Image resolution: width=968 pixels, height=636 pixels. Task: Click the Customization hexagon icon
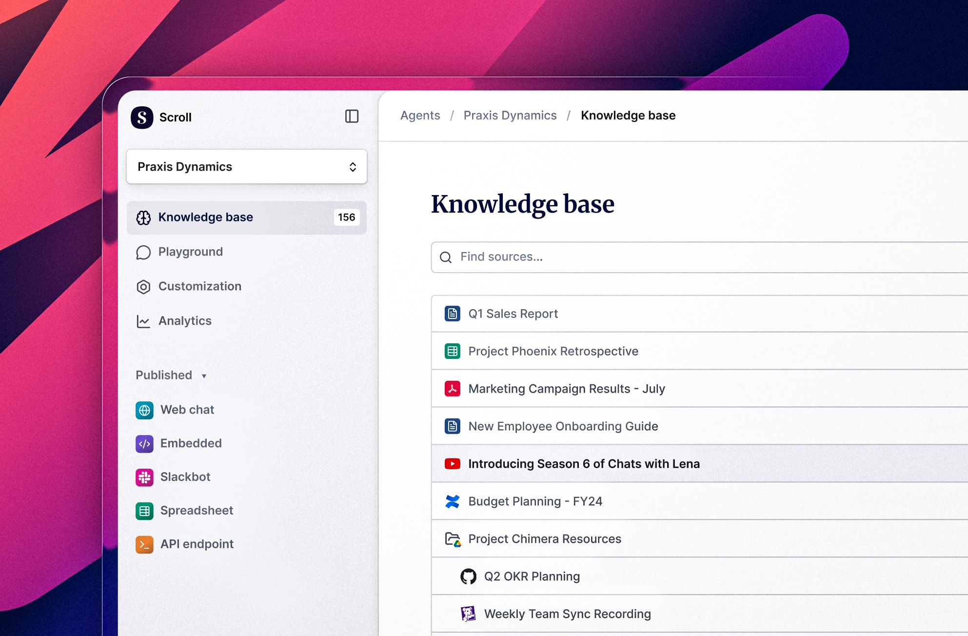pyautogui.click(x=143, y=287)
